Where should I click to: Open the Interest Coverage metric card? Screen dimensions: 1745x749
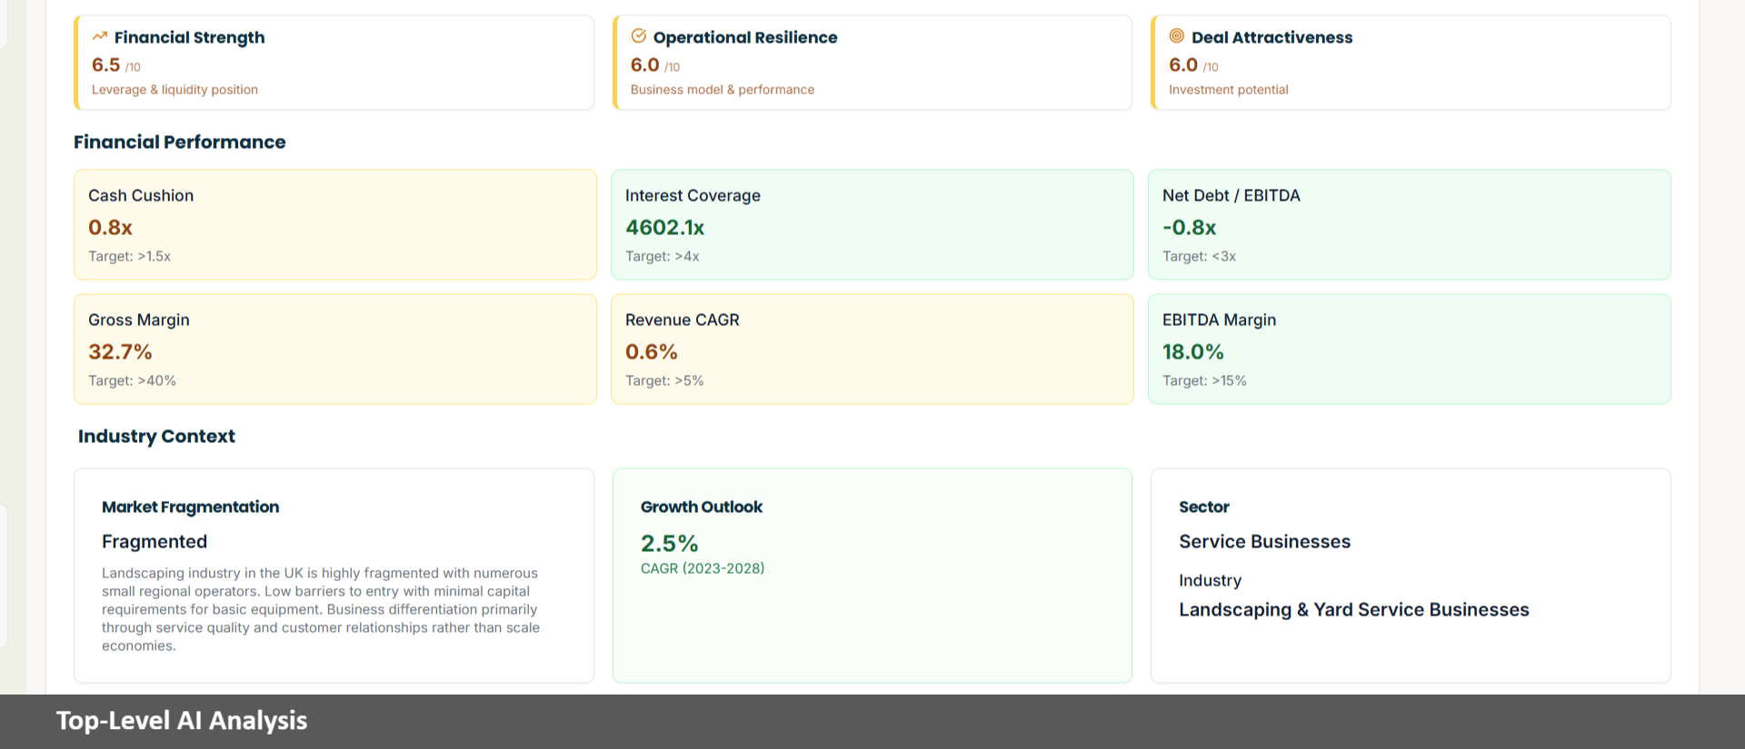click(872, 224)
